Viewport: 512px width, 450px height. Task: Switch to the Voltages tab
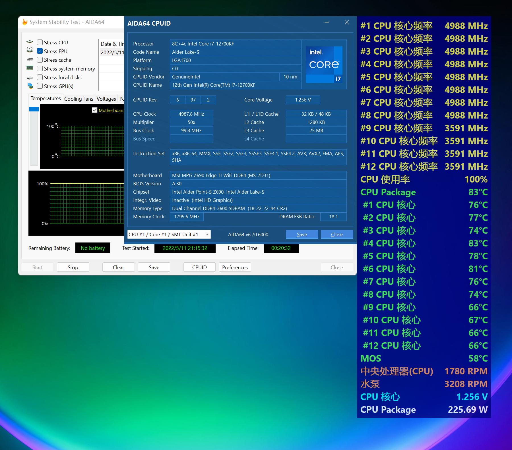(106, 99)
